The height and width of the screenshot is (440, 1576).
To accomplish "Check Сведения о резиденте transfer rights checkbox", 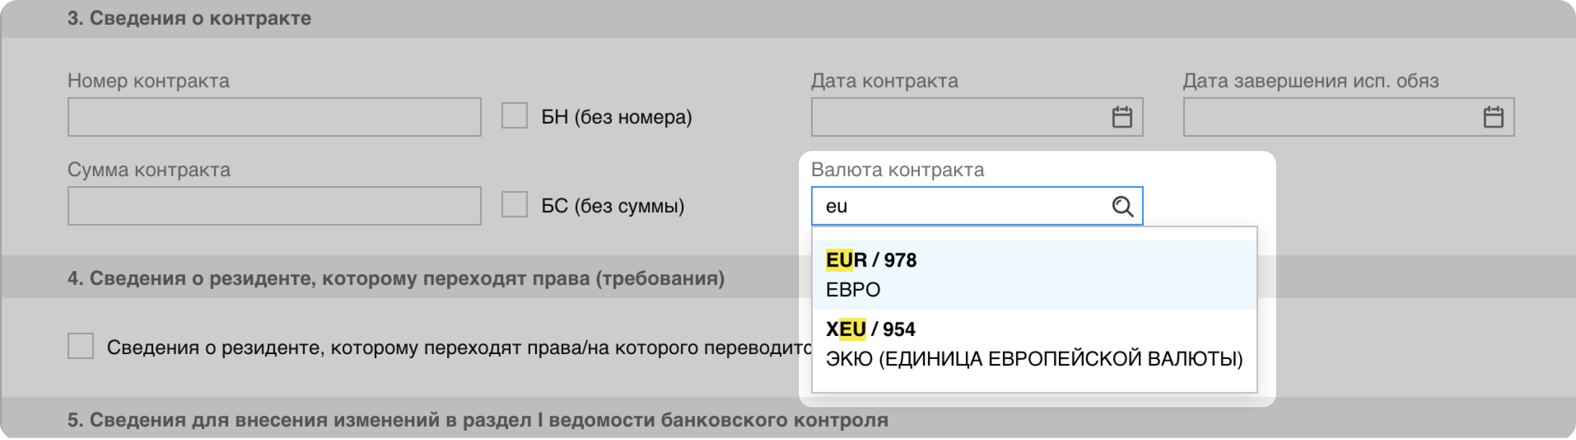I will 81,346.
